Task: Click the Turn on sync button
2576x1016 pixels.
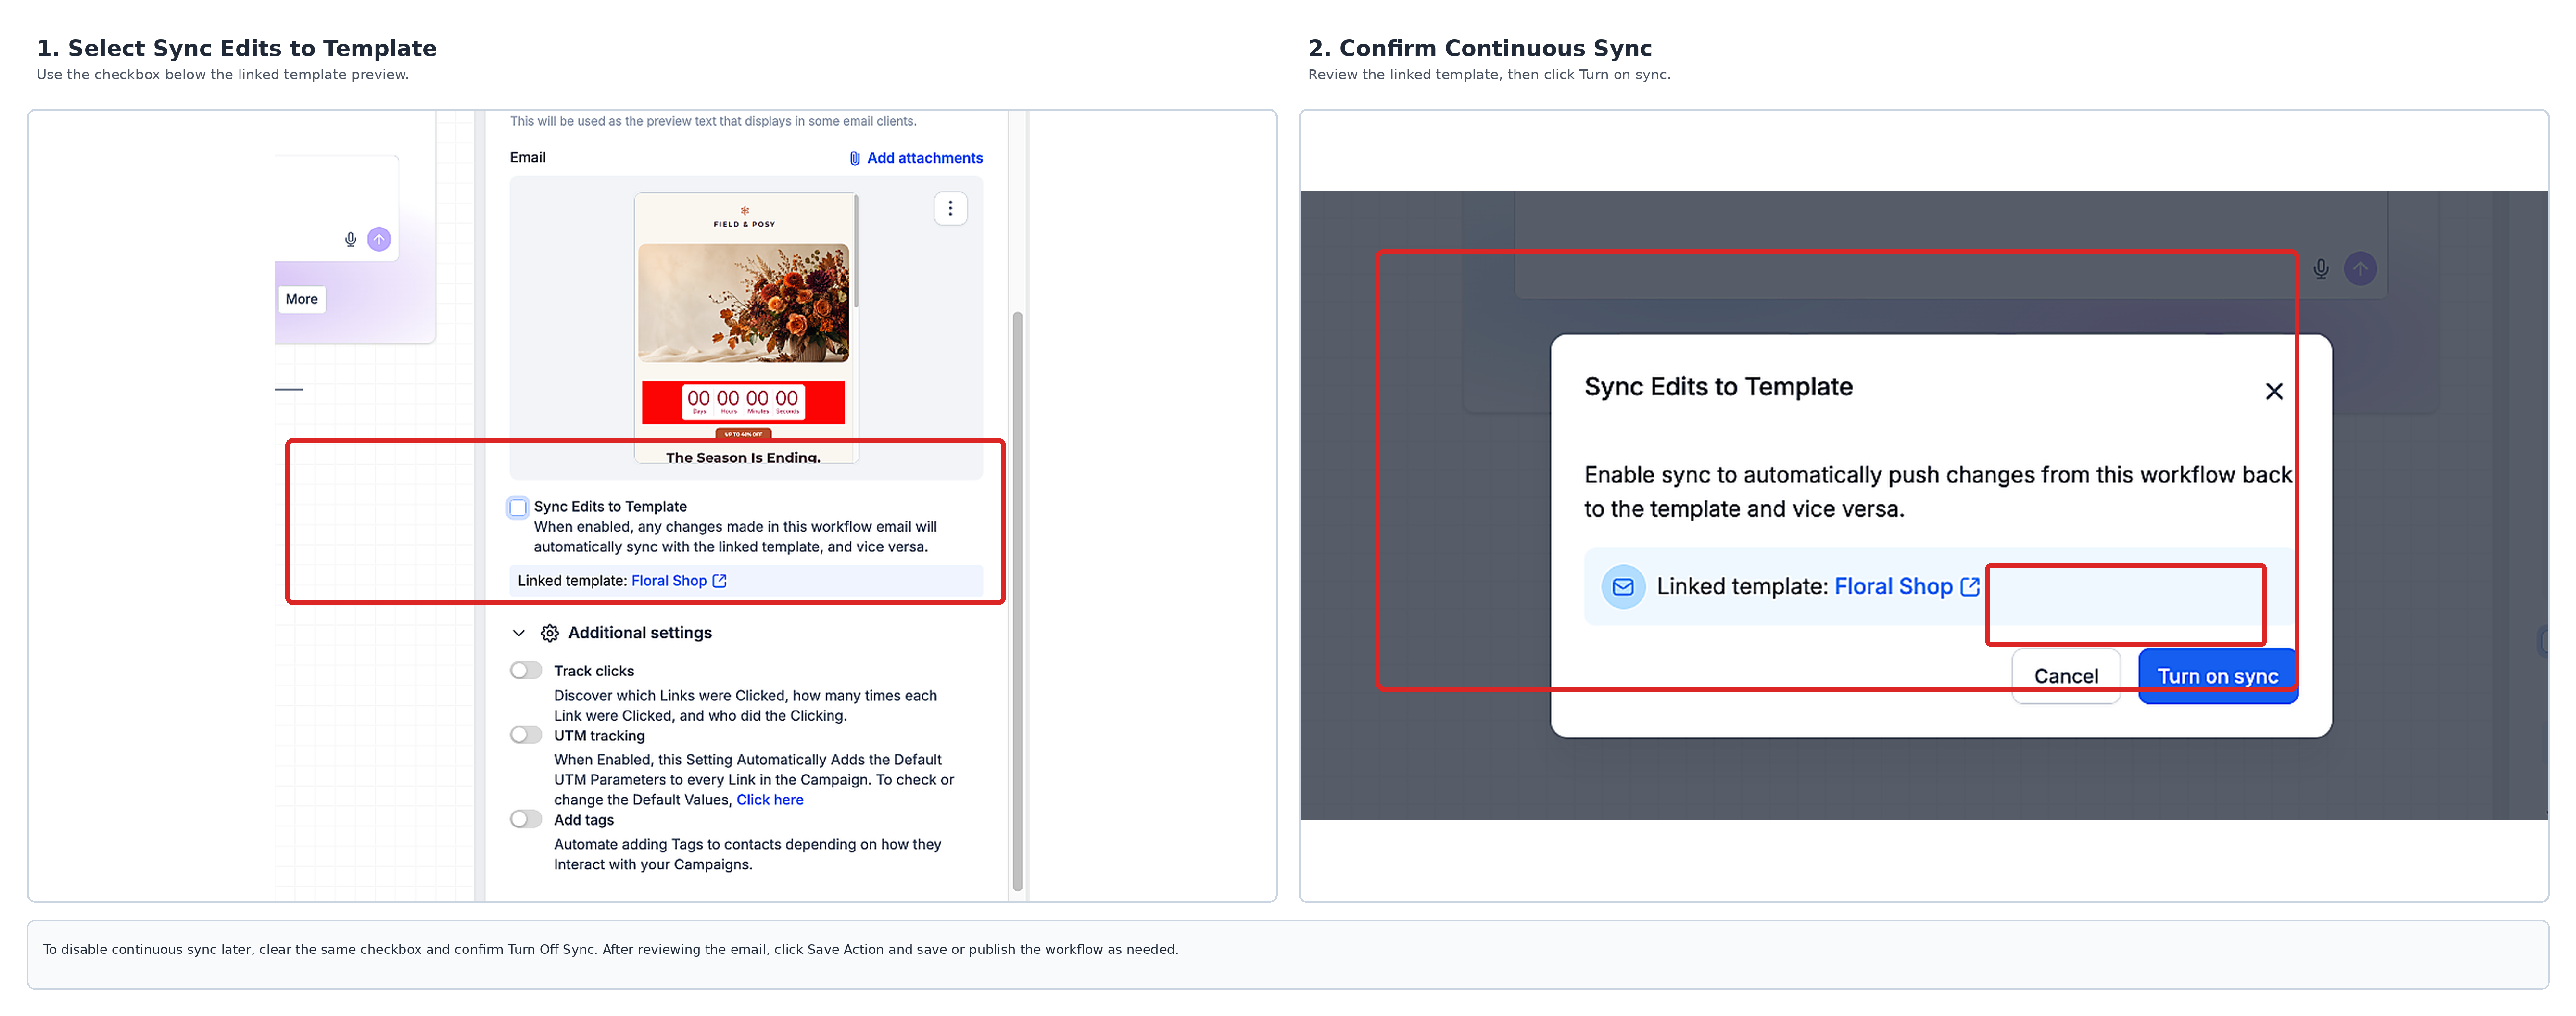Action: click(2218, 676)
